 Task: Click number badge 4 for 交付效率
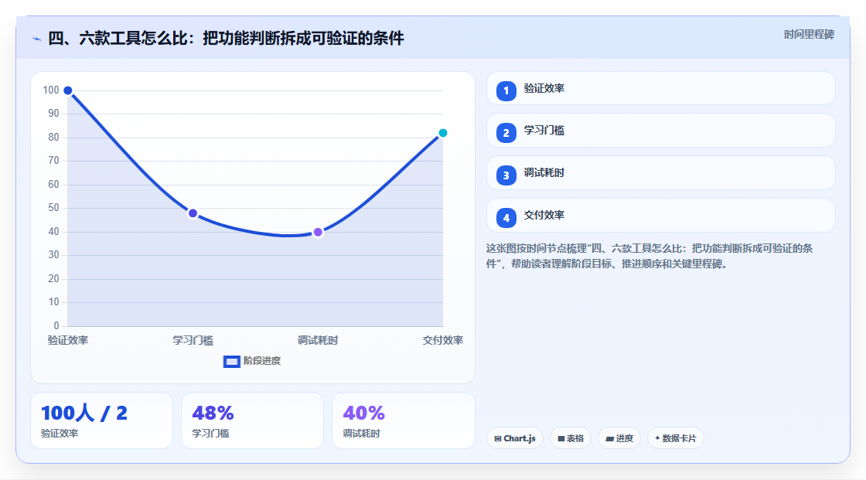pyautogui.click(x=506, y=218)
